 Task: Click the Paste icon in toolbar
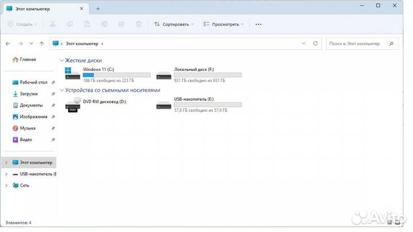coord(87,24)
